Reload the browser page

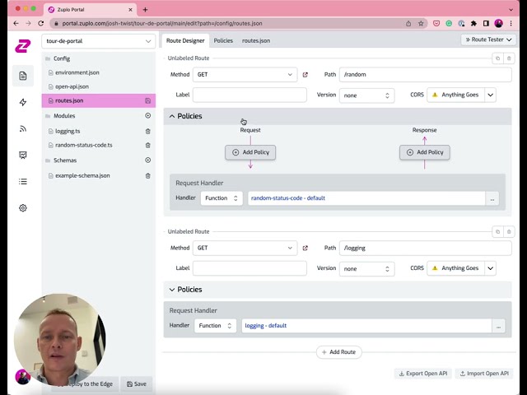point(40,23)
